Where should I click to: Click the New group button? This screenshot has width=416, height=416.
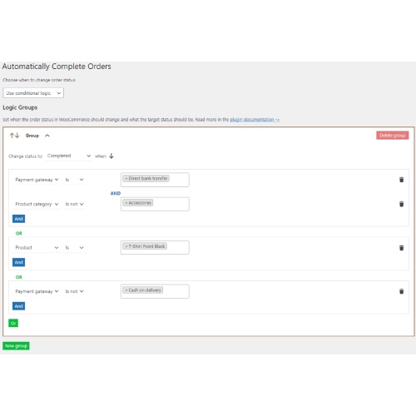tap(16, 346)
